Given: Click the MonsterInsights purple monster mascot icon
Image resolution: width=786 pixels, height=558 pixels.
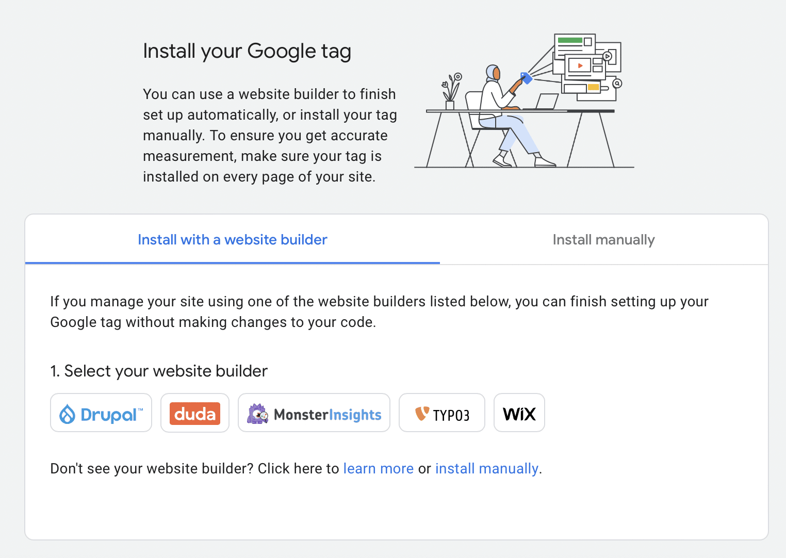Looking at the screenshot, I should tap(257, 414).
